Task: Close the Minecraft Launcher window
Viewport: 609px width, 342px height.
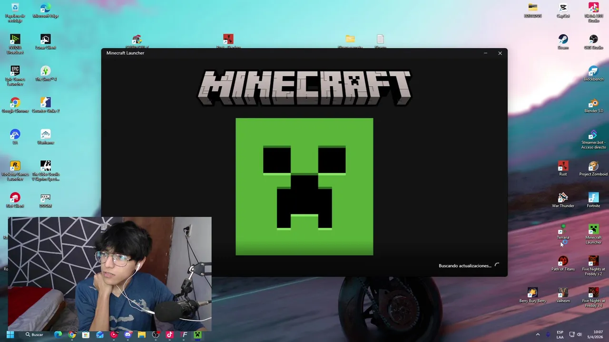Action: 500,53
